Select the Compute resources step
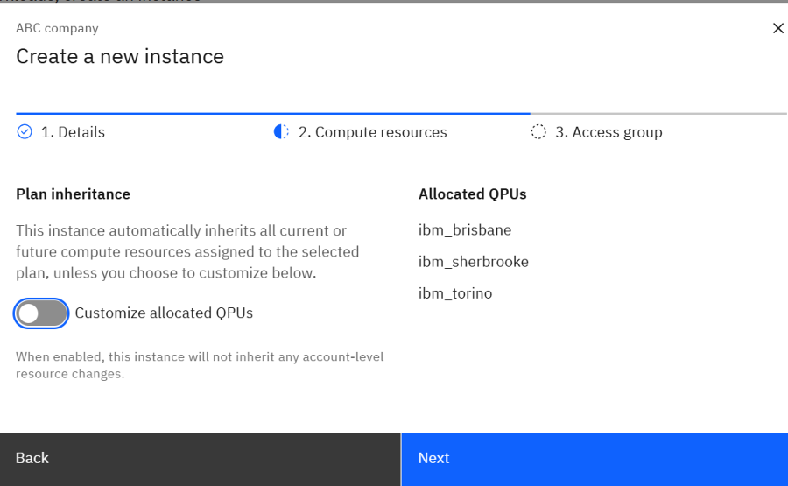Image resolution: width=788 pixels, height=486 pixels. click(372, 132)
